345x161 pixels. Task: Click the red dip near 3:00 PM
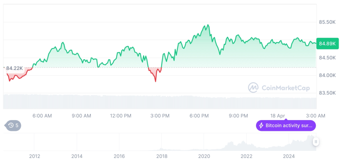click(x=155, y=80)
